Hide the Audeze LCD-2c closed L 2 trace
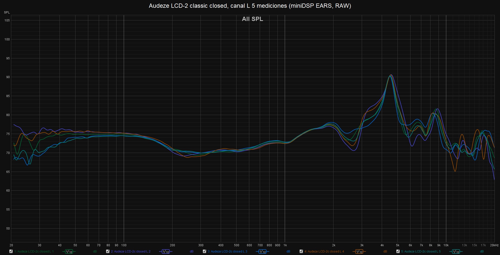The image size is (500, 255). (108, 251)
